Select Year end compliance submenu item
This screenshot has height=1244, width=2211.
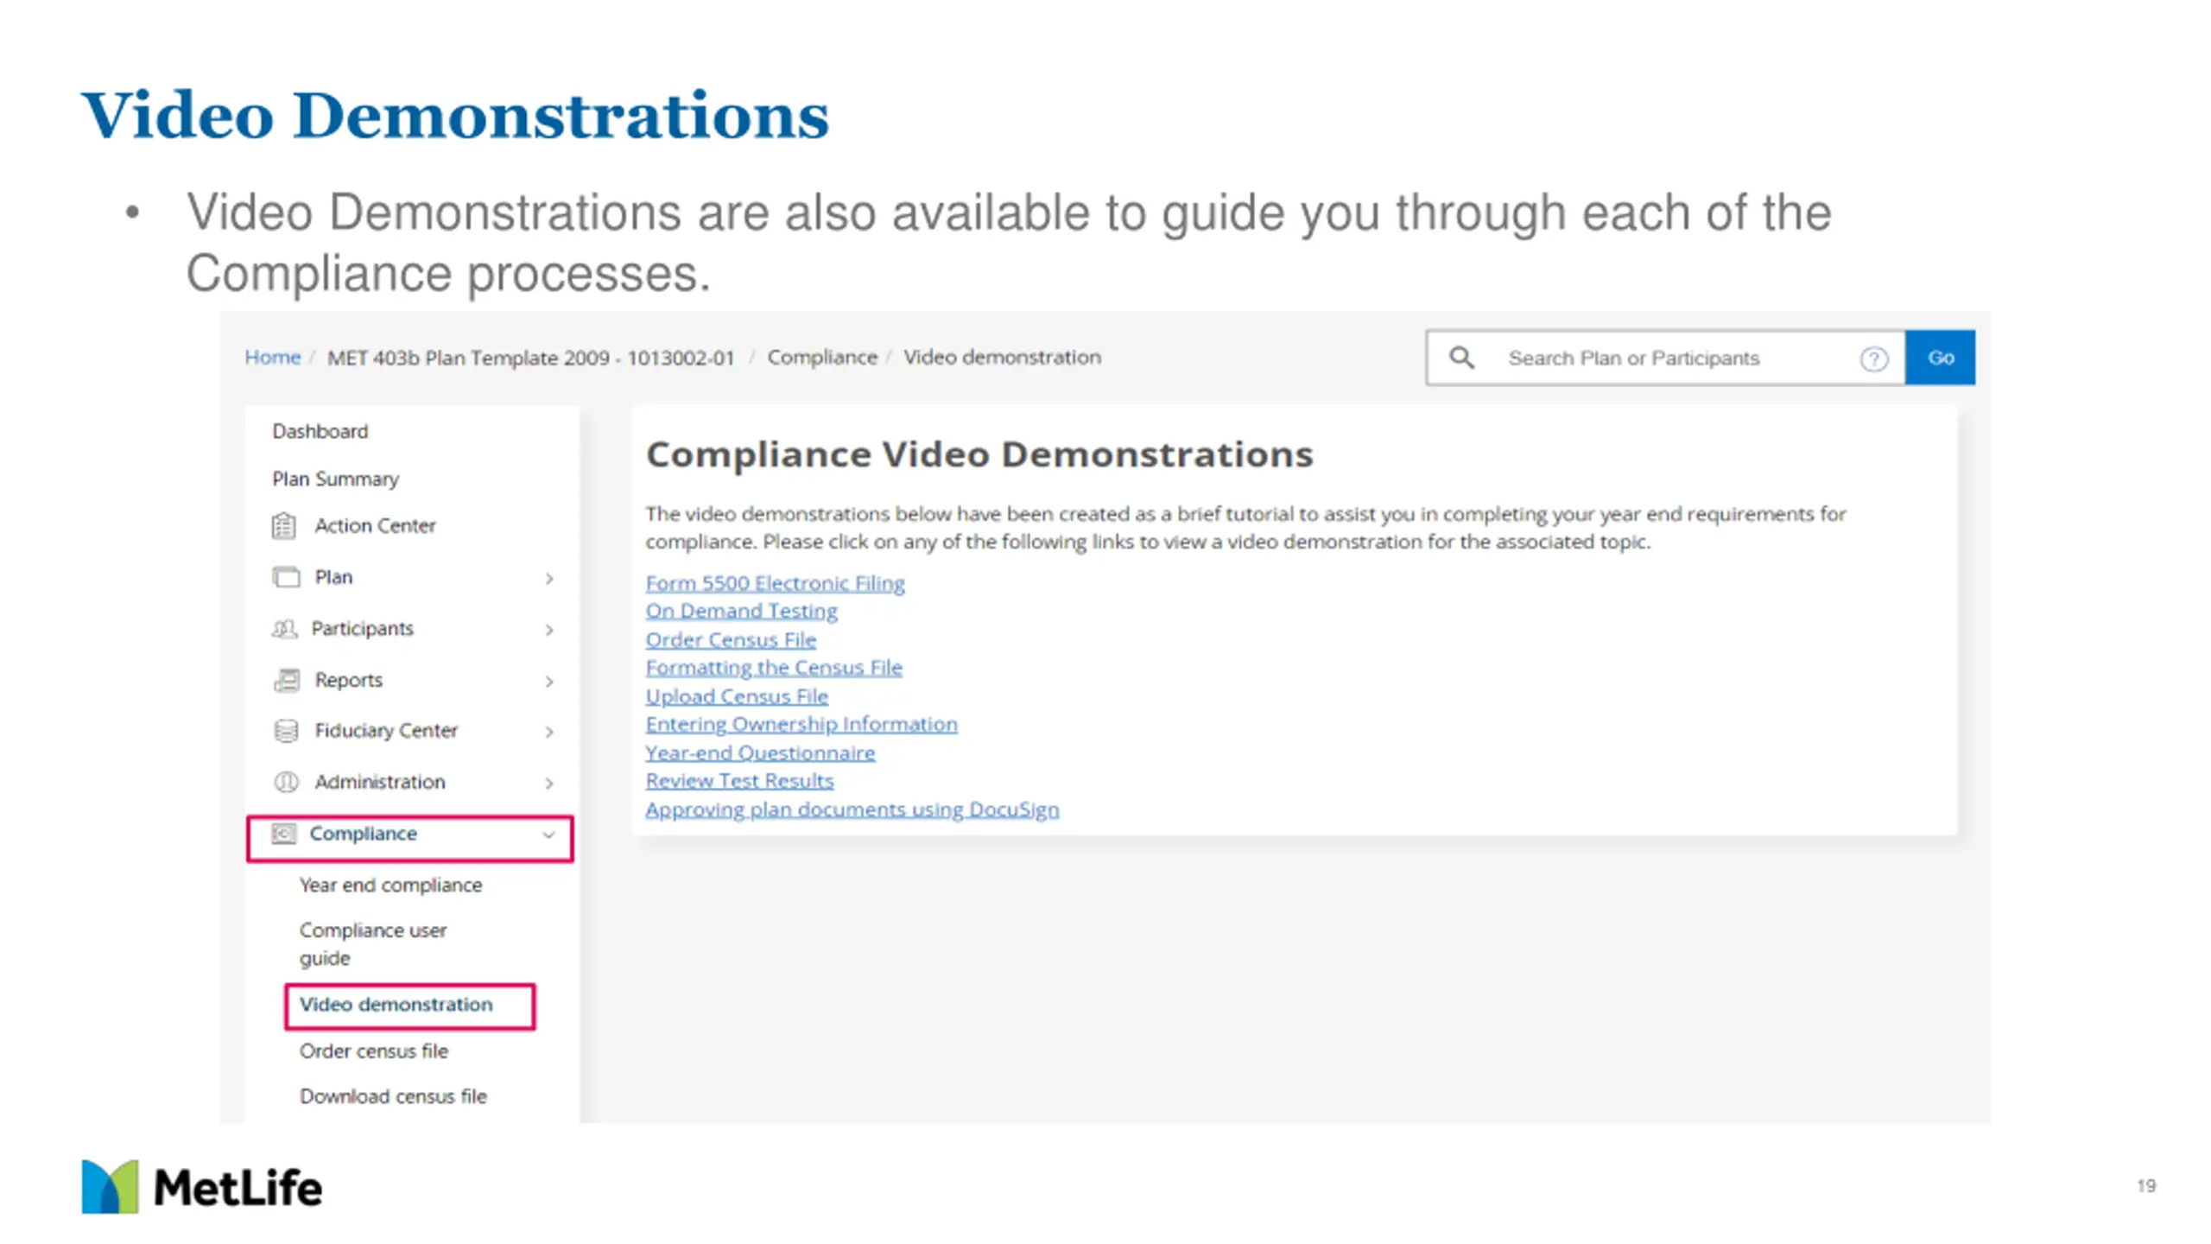pos(390,885)
